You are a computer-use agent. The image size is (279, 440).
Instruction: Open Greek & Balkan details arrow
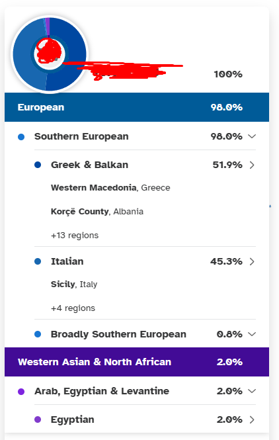252,165
